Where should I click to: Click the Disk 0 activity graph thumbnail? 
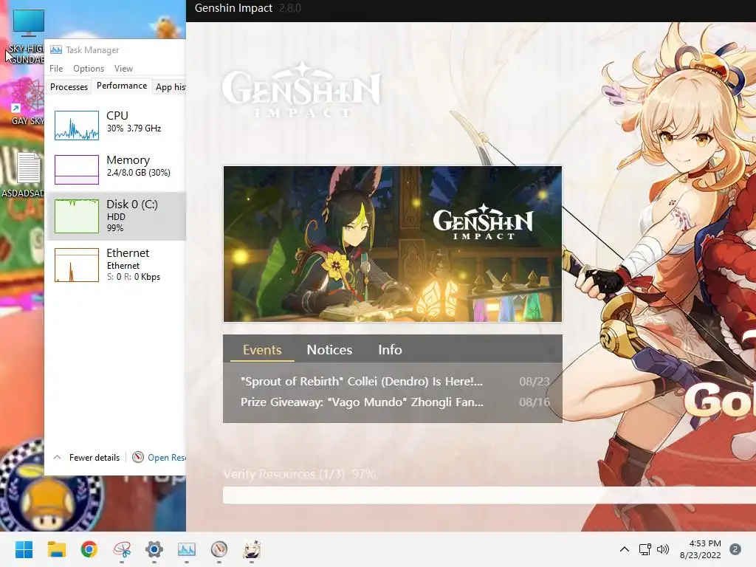(x=77, y=216)
